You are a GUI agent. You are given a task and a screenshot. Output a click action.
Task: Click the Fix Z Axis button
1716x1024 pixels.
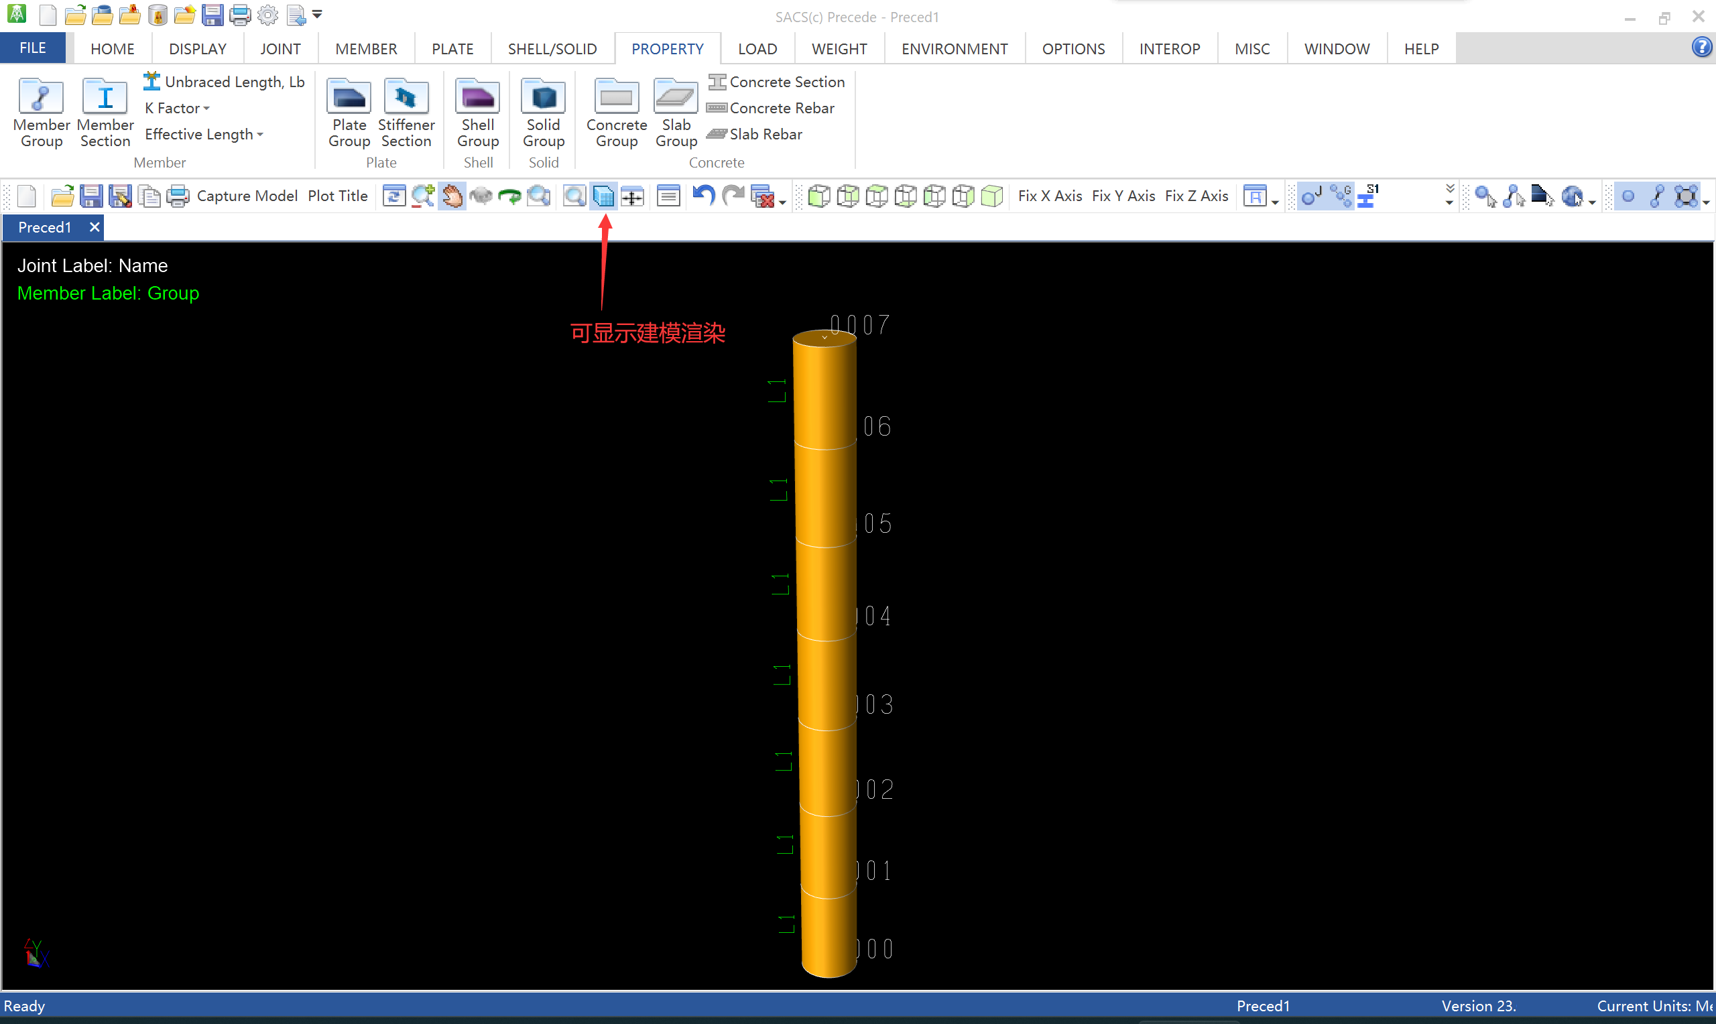[x=1196, y=196]
